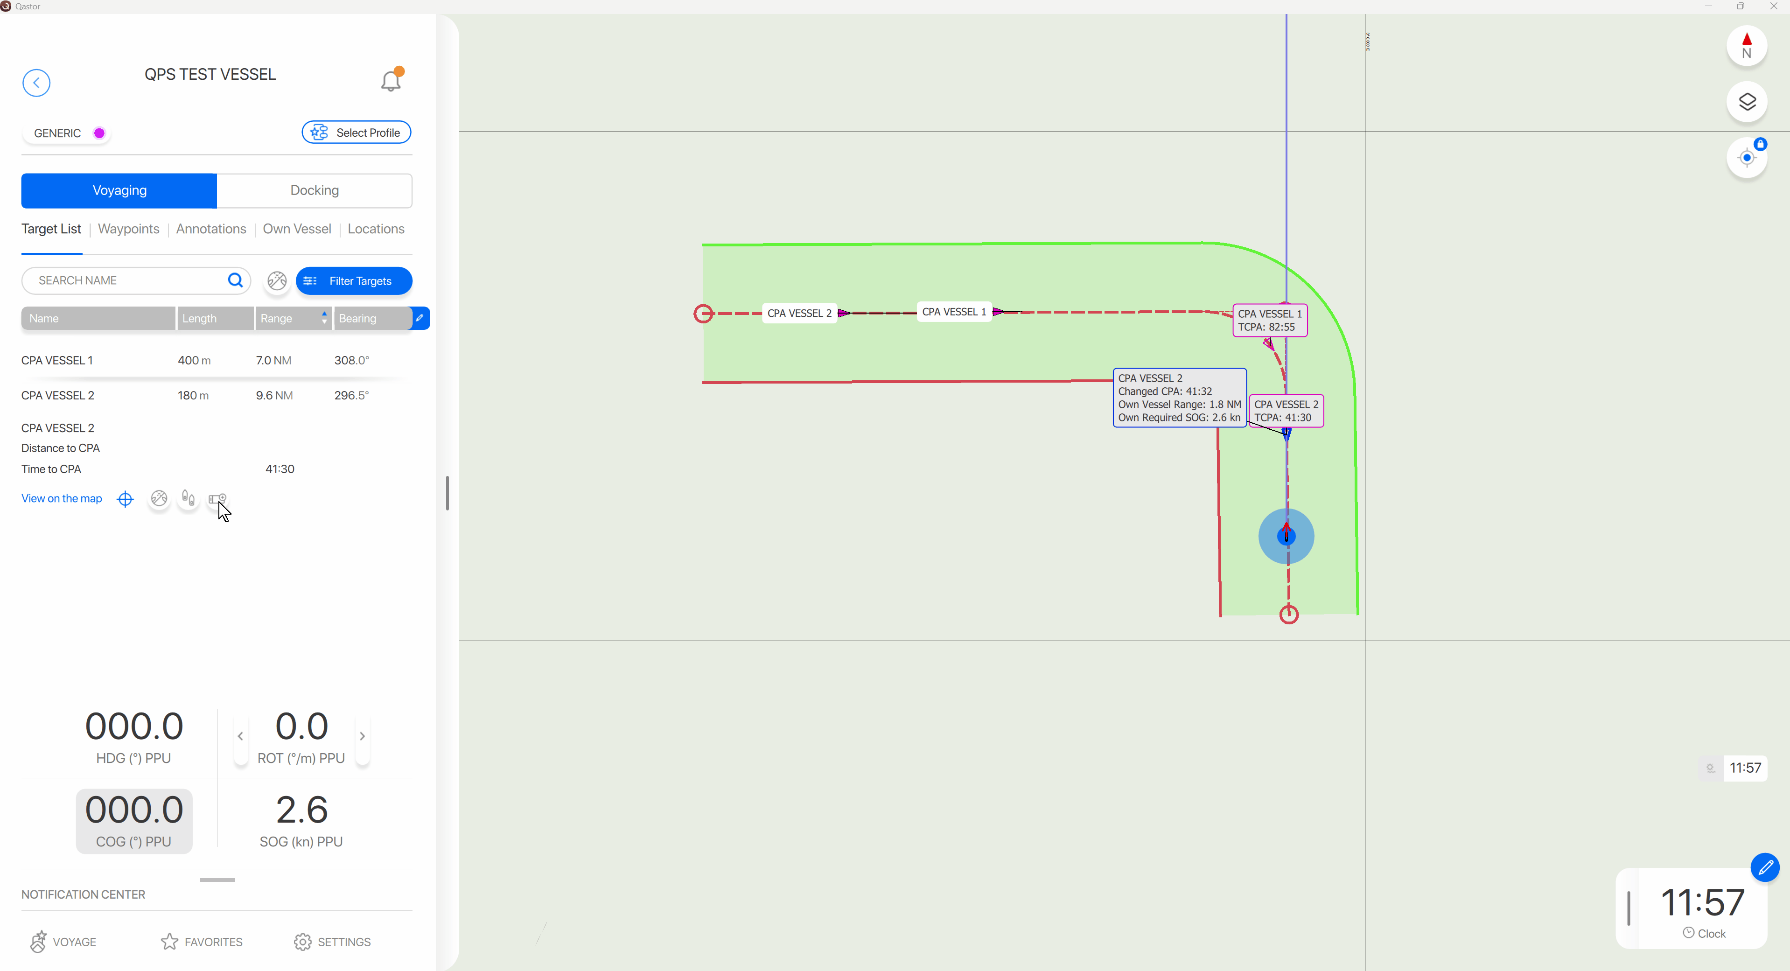Screen dimensions: 1790x971
Task: Click next arrow beside ROT readout
Action: (362, 736)
